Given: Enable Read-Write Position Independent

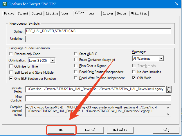Looking at the screenshot, I should click(76, 78).
